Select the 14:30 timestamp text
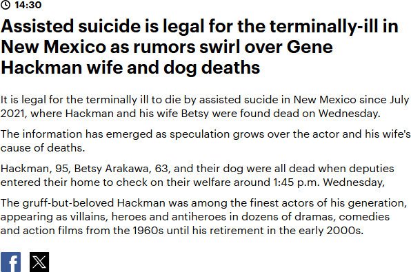The height and width of the screenshot is (272, 411). [28, 5]
